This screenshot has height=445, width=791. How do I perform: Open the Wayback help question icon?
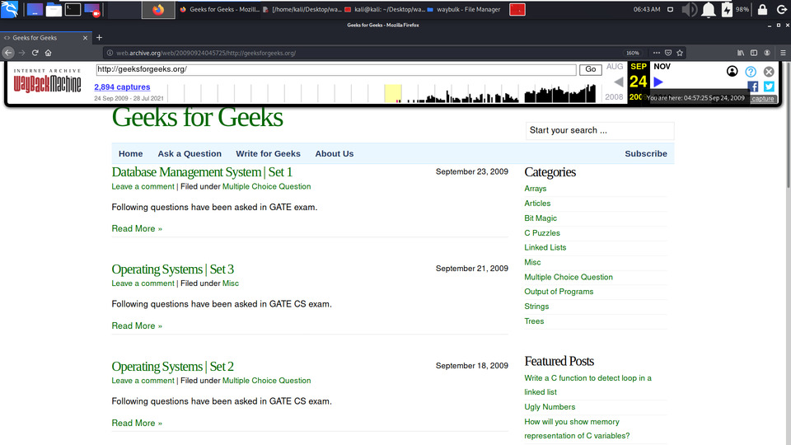pos(751,72)
